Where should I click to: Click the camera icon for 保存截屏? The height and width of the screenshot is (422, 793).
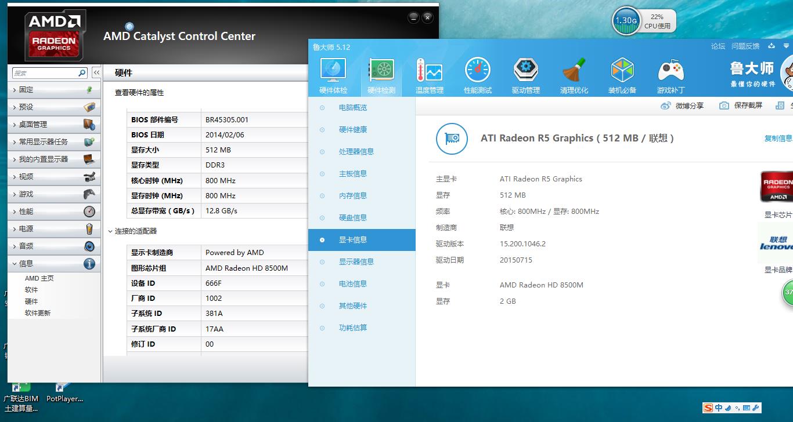(x=724, y=106)
